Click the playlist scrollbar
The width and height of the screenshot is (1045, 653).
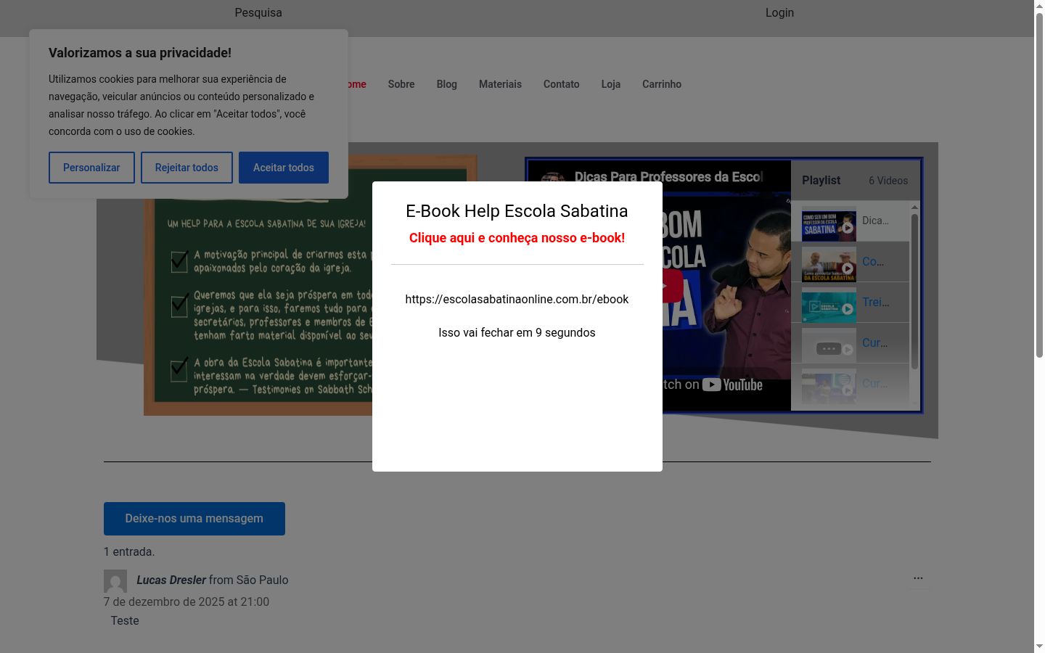point(914,292)
